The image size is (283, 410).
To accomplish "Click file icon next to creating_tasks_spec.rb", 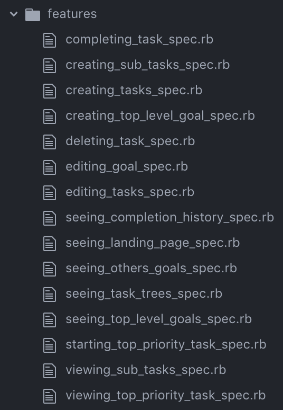I will [50, 91].
